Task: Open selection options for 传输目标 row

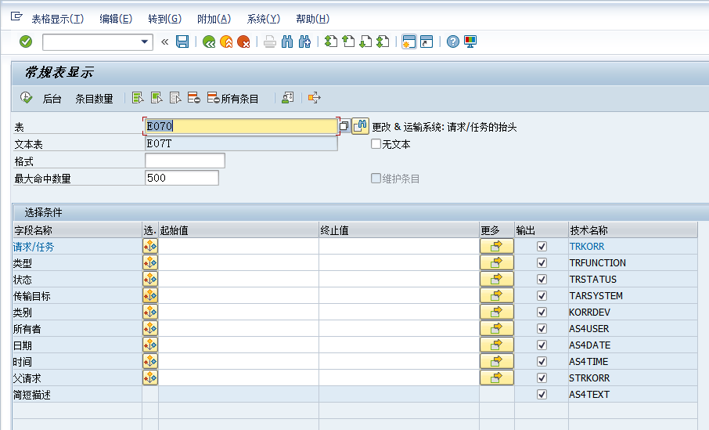Action: click(x=150, y=295)
